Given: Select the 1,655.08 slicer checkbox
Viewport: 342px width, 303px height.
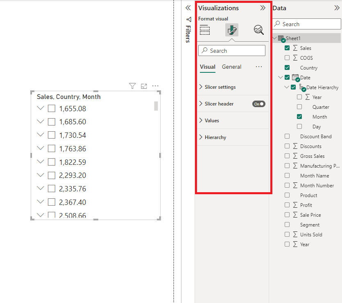Looking at the screenshot, I should point(52,108).
